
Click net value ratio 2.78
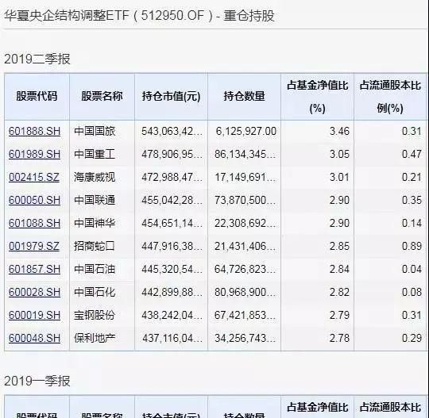339,338
